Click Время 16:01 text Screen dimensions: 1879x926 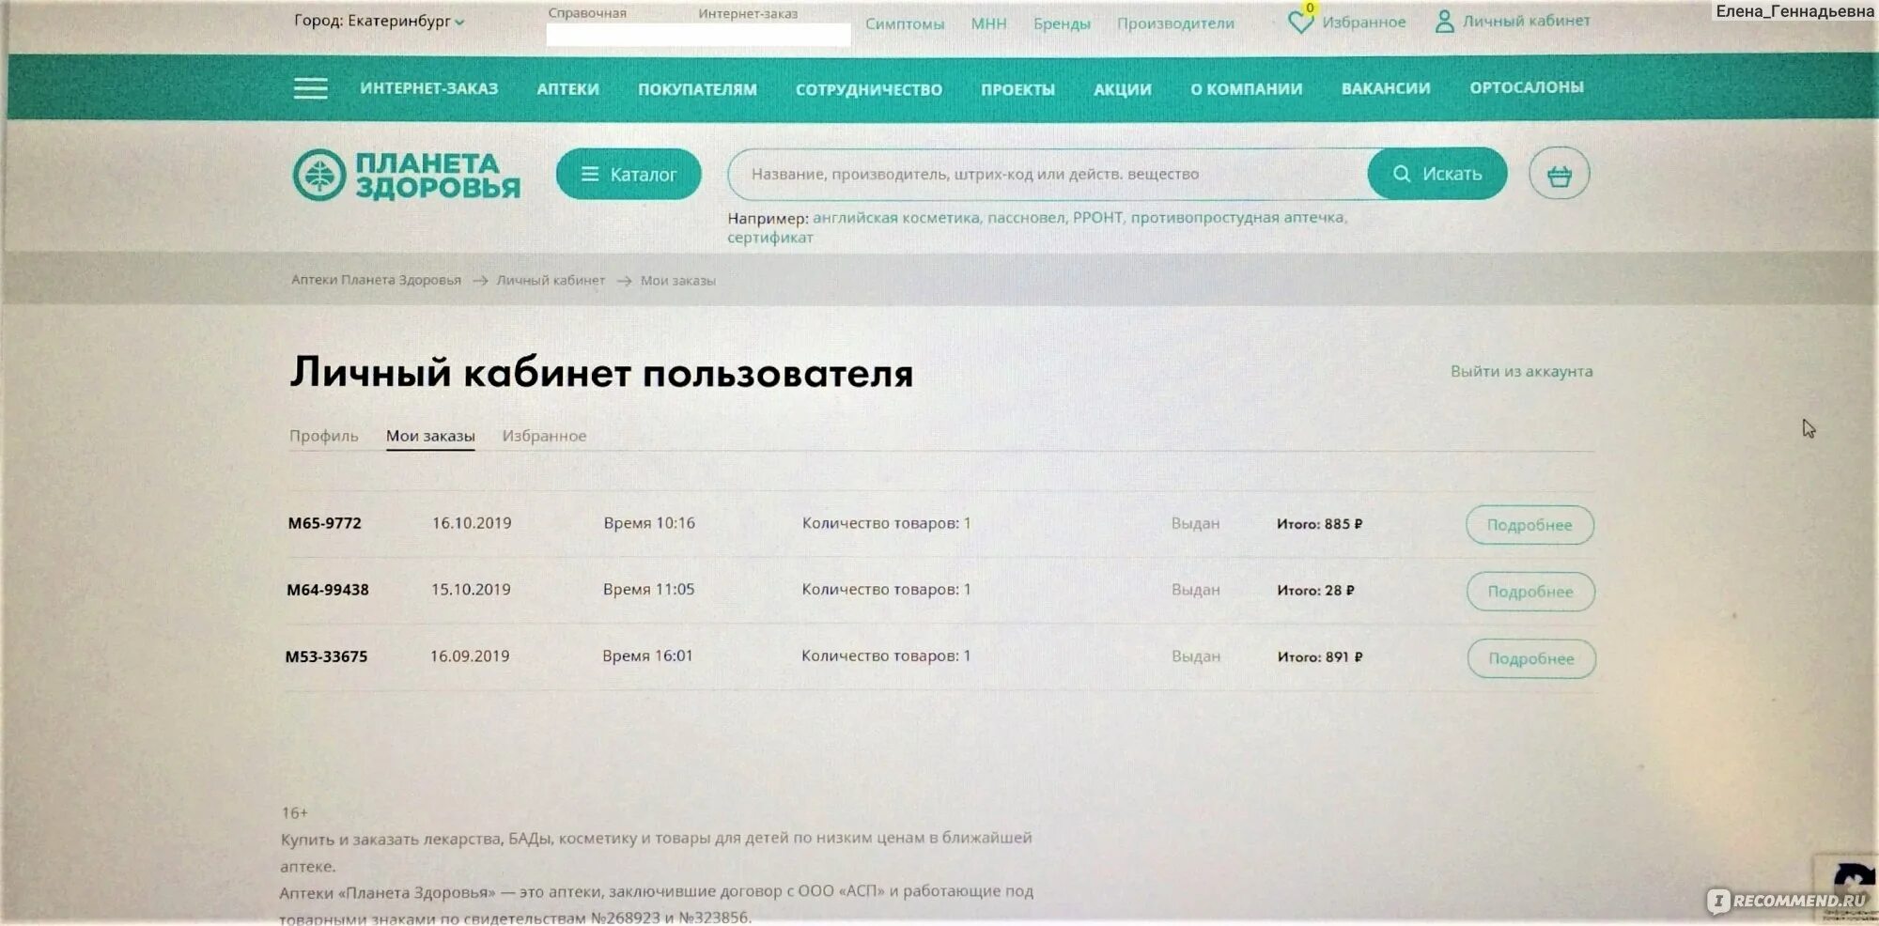pos(647,656)
